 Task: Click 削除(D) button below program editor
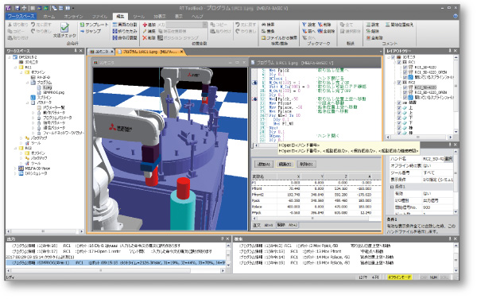tap(306, 165)
